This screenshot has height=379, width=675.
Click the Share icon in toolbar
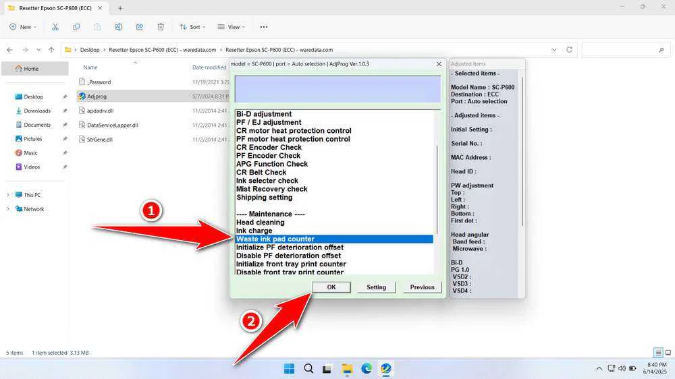click(x=139, y=27)
